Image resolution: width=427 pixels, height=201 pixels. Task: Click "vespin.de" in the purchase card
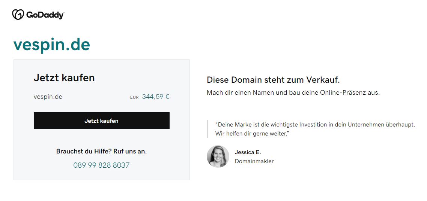pos(48,97)
